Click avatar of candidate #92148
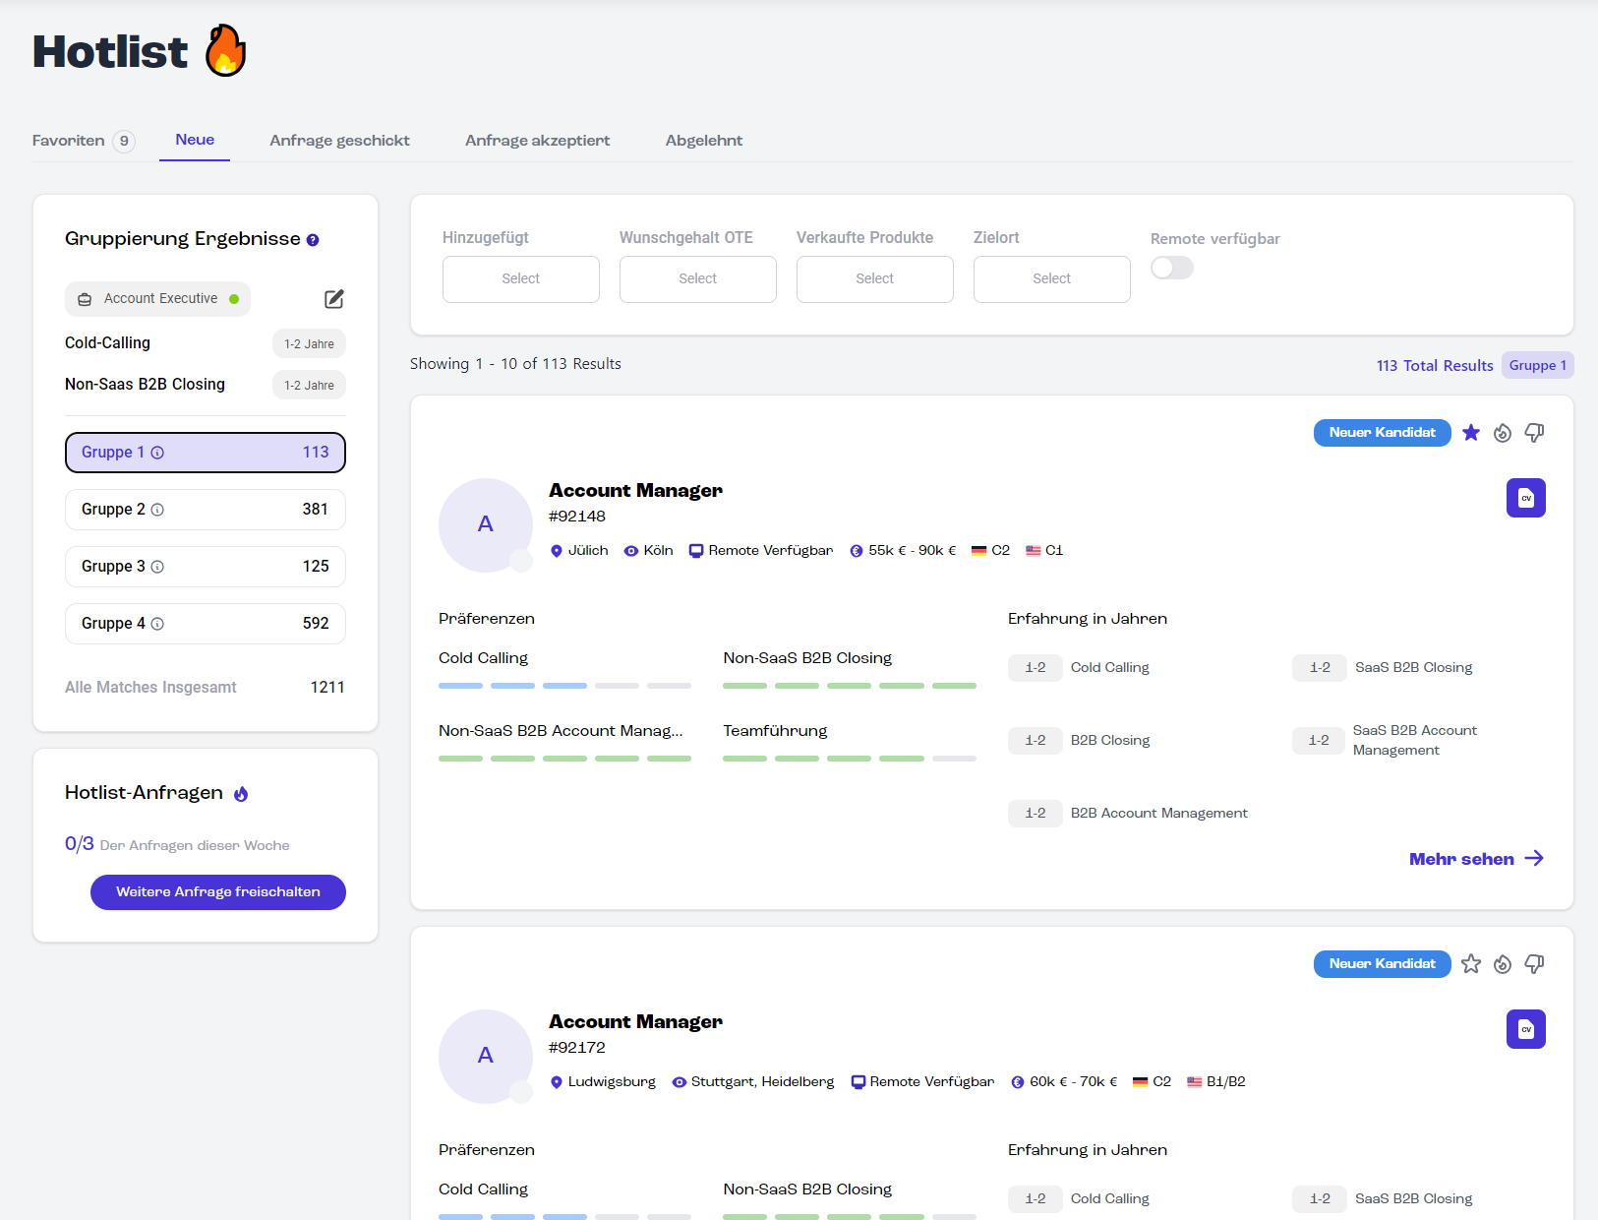 pyautogui.click(x=486, y=525)
